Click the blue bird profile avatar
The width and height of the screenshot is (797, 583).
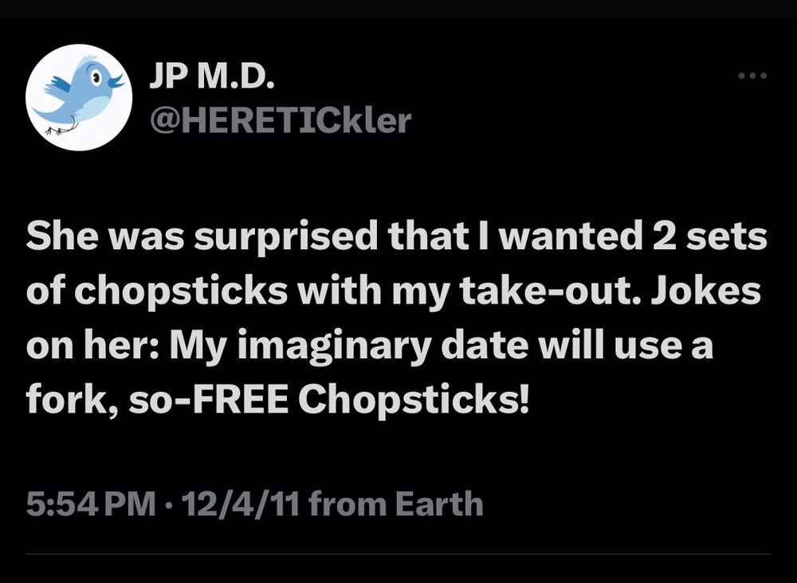point(78,98)
